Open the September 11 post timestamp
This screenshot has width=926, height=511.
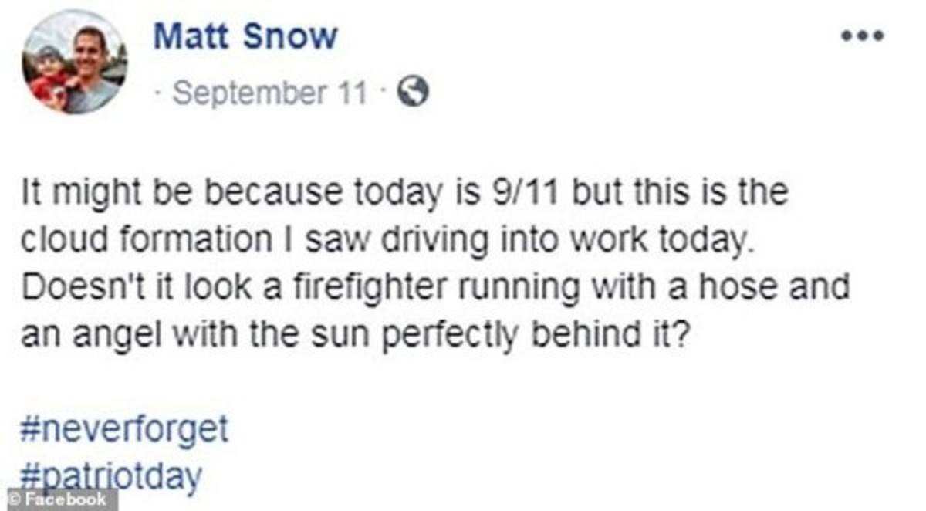pyautogui.click(x=269, y=93)
